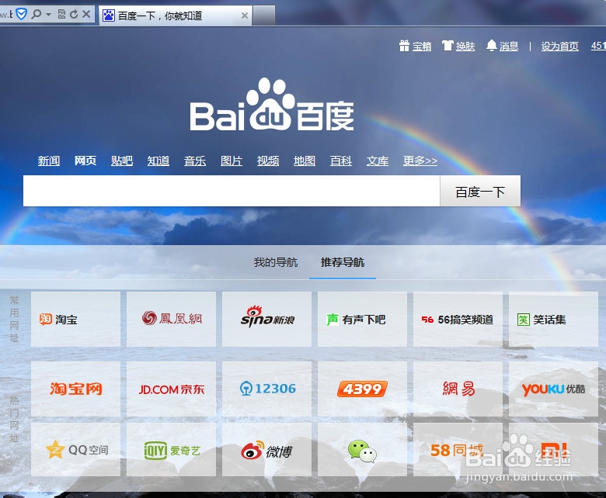Close the 百度一下 browser tab

point(244,16)
